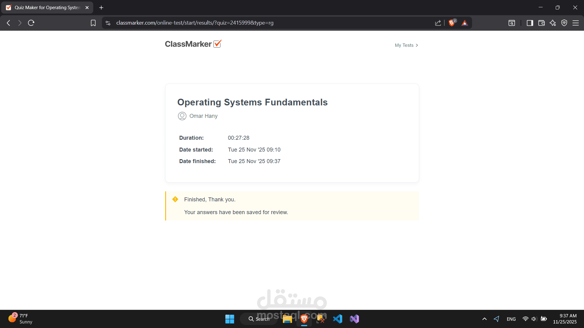Click the bookmark icon in the toolbar

point(93,23)
